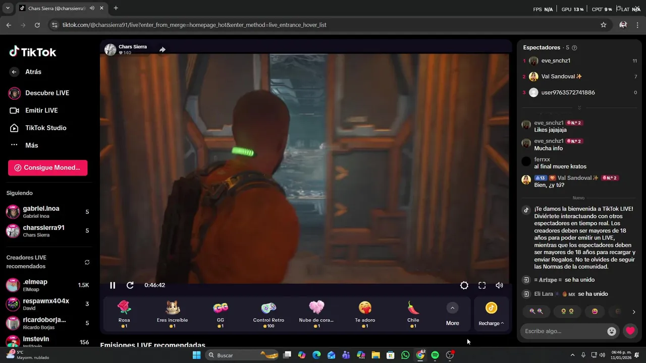This screenshot has width=646, height=363.
Task: Click ferrxx username in chat
Action: pyautogui.click(x=542, y=159)
